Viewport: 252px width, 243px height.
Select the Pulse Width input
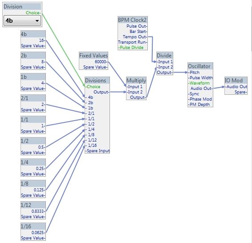200,78
